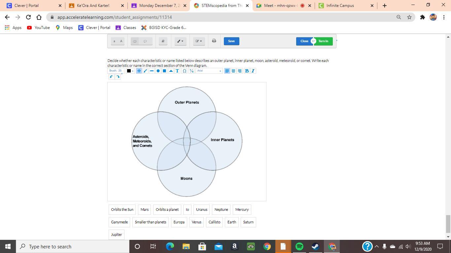The width and height of the screenshot is (451, 253).
Task: Select the first speech mode icon
Action: [x=135, y=41]
